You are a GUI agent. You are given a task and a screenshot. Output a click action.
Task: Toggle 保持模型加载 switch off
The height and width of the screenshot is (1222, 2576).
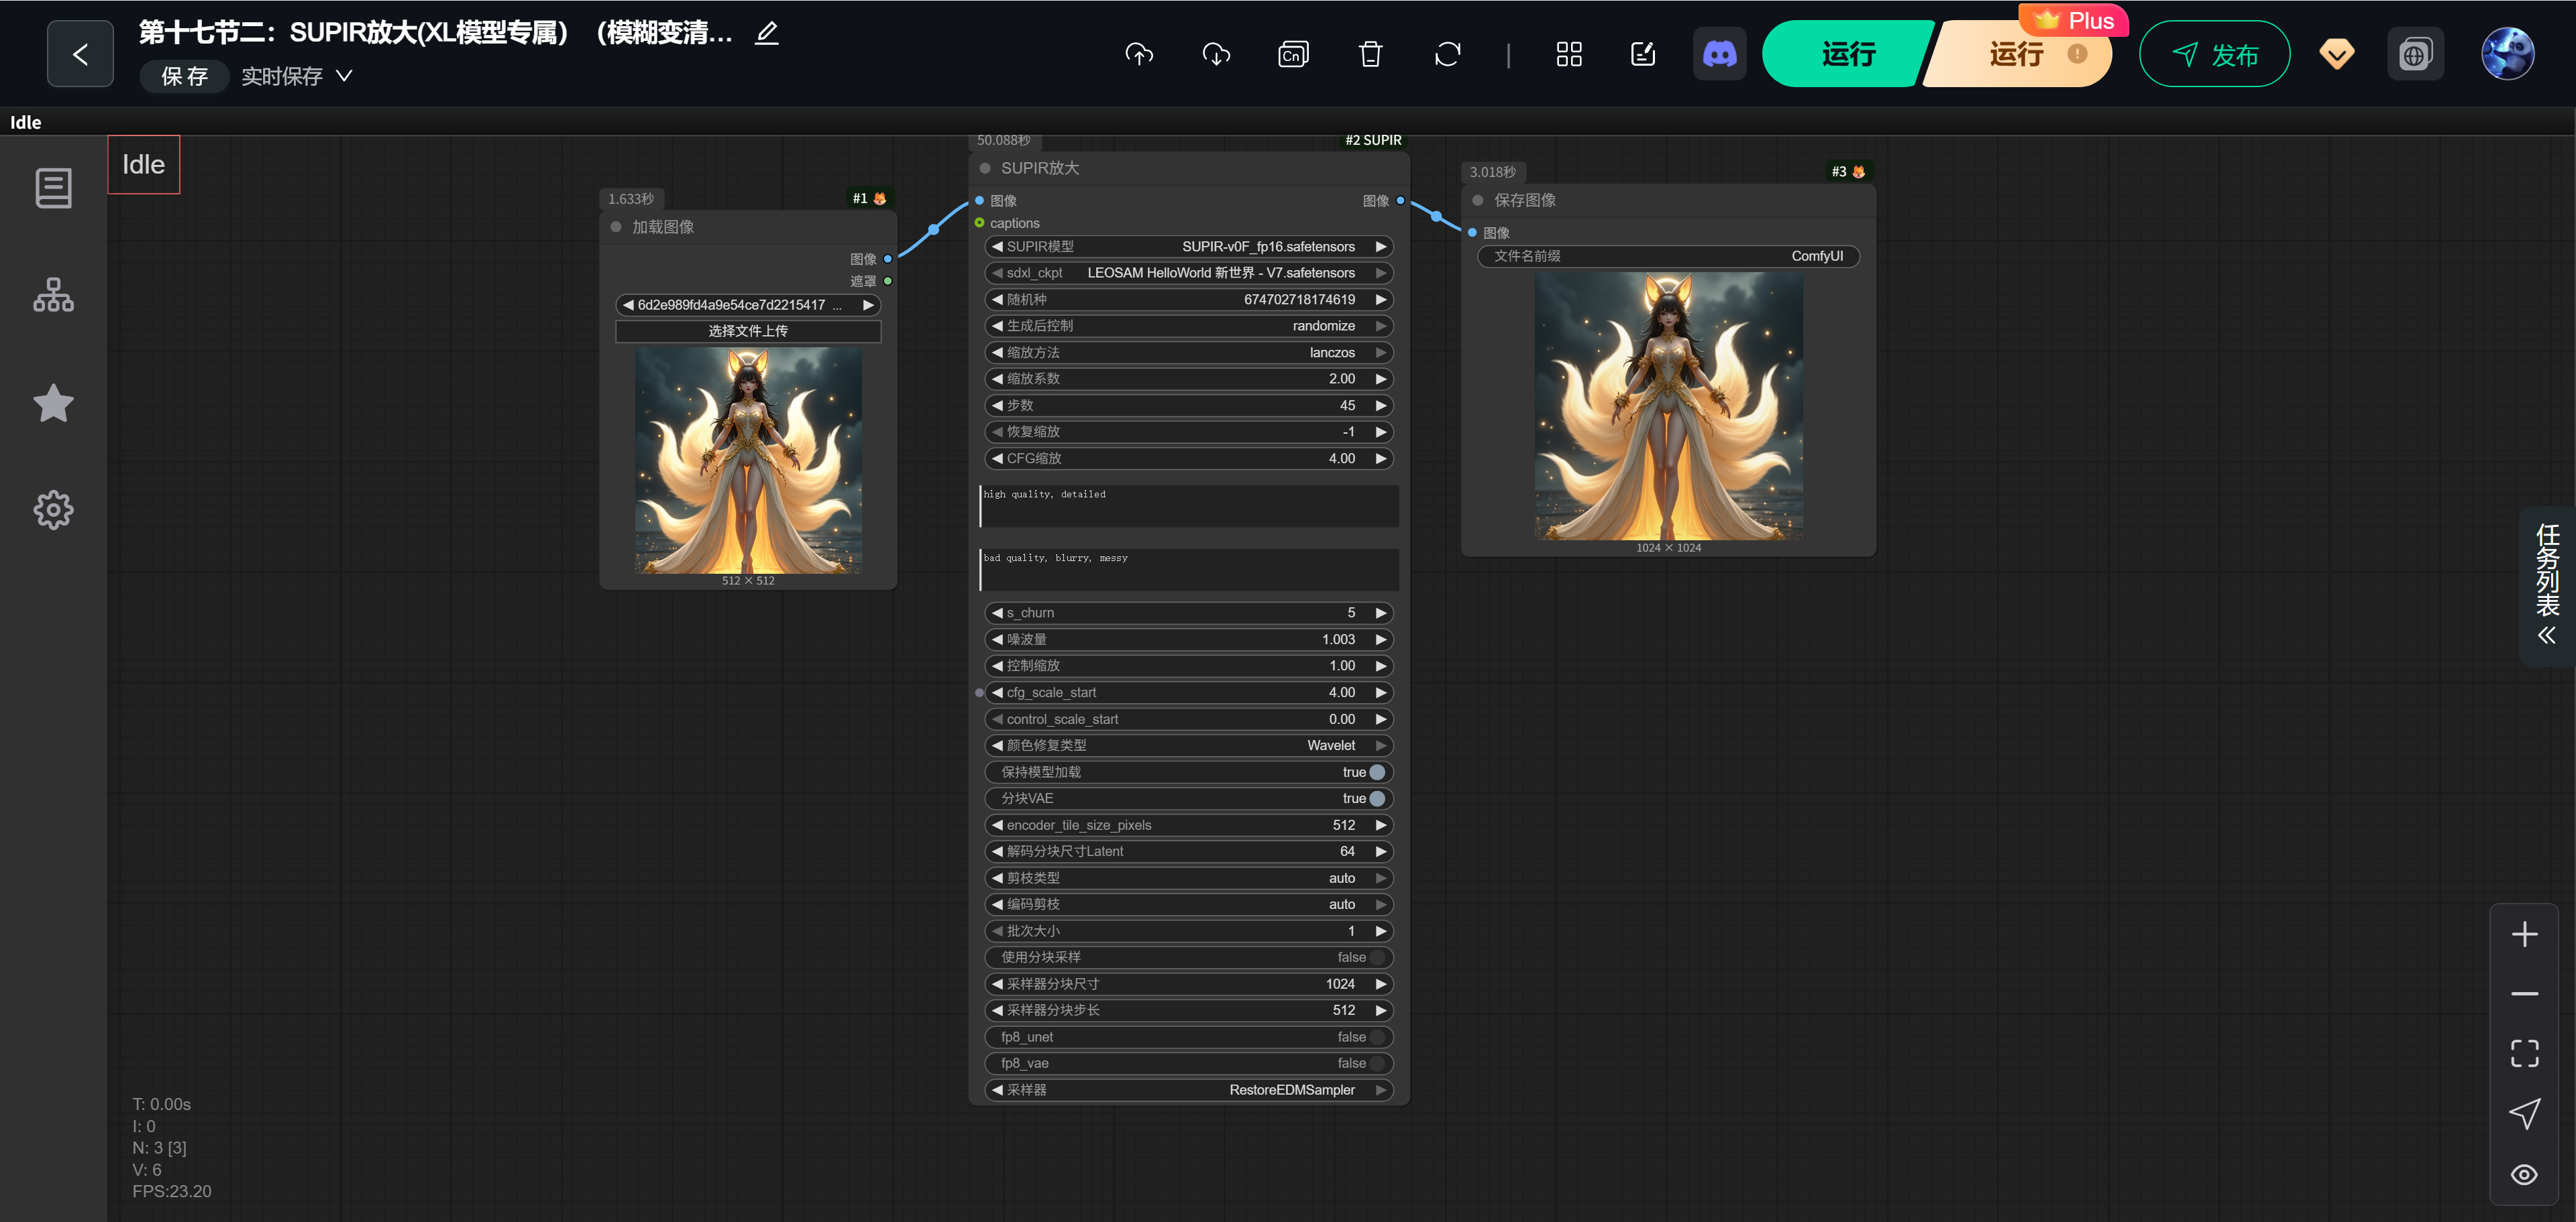pyautogui.click(x=1376, y=772)
